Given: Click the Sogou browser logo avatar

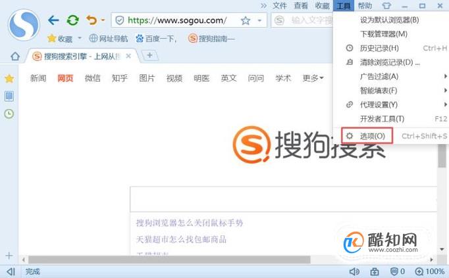Looking at the screenshot, I should click(24, 25).
